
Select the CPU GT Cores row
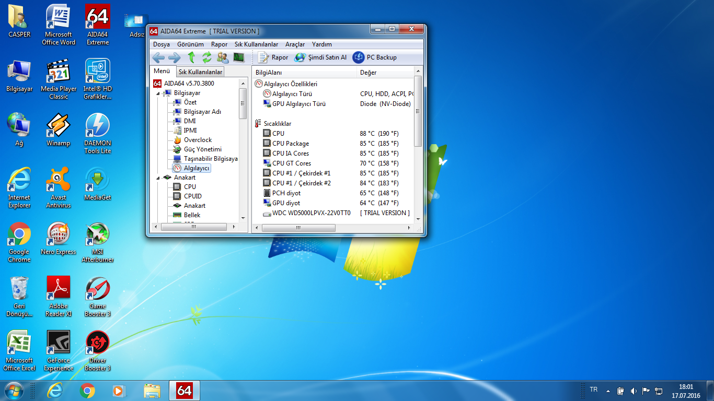click(333, 163)
